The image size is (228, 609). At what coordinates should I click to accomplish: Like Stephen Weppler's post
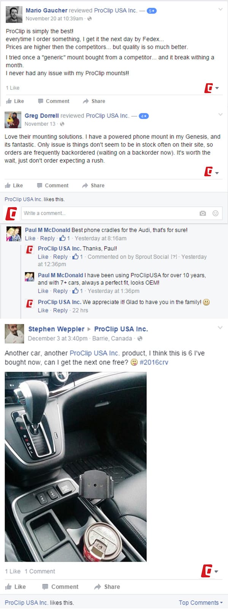[15, 587]
